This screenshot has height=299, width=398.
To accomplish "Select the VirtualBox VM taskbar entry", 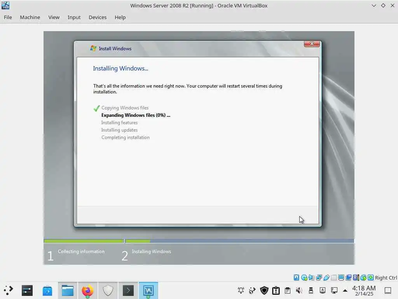I will (x=148, y=290).
